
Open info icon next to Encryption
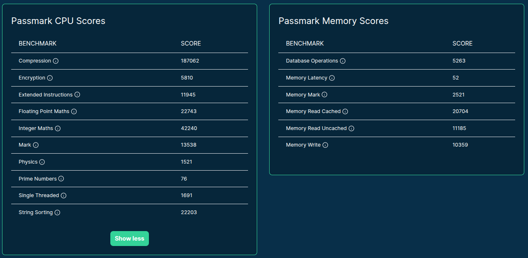(x=50, y=78)
